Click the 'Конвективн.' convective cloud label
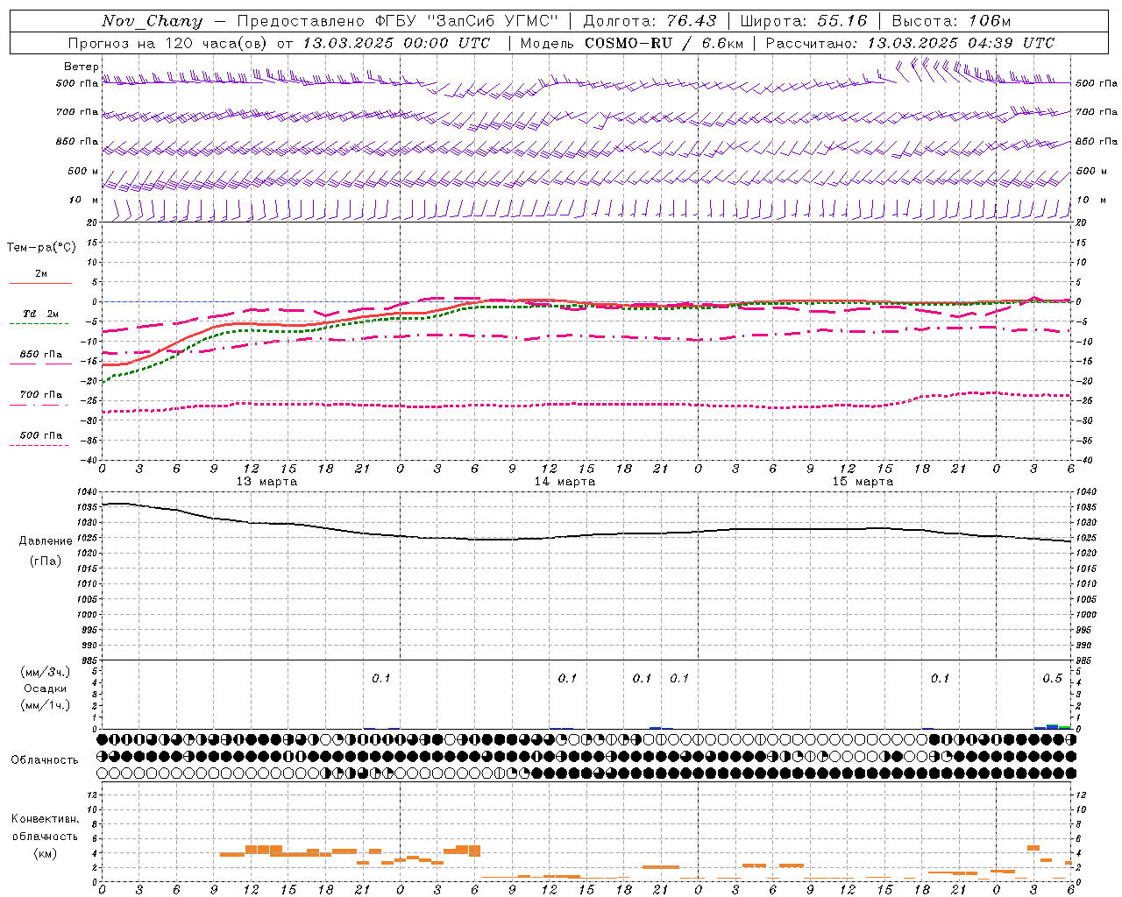 tap(45, 819)
